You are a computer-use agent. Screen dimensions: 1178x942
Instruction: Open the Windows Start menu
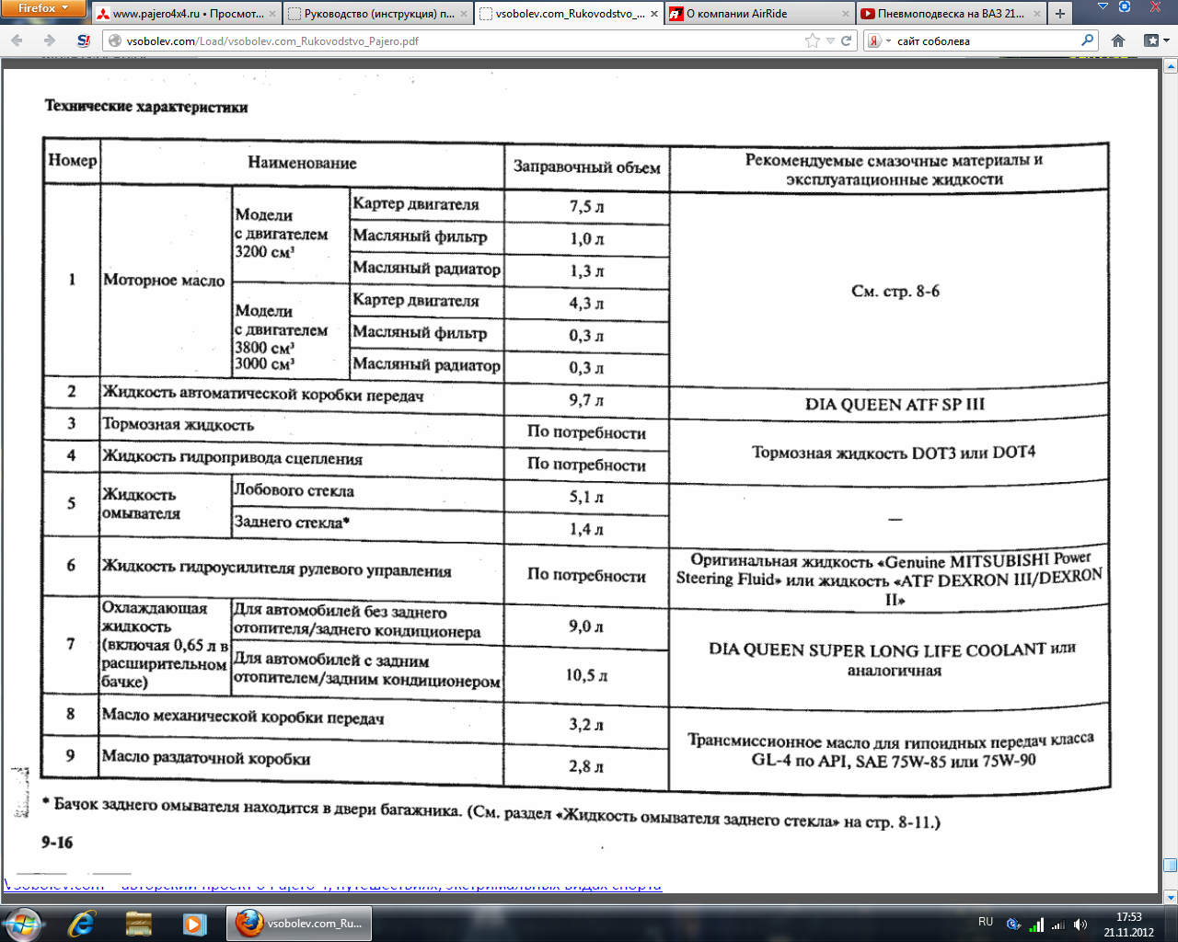pos(23,923)
